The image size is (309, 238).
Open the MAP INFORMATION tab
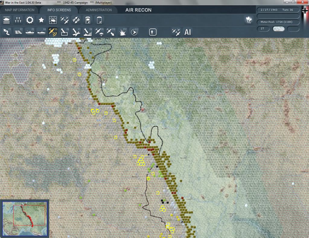pyautogui.click(x=20, y=10)
